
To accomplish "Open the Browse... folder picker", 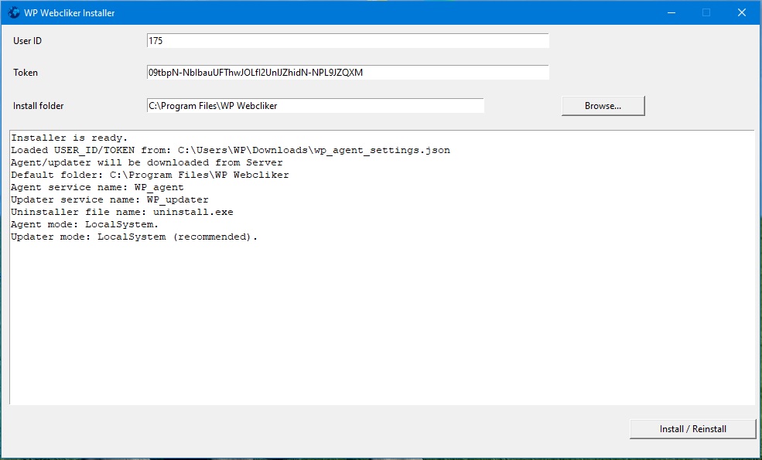I will [x=603, y=106].
